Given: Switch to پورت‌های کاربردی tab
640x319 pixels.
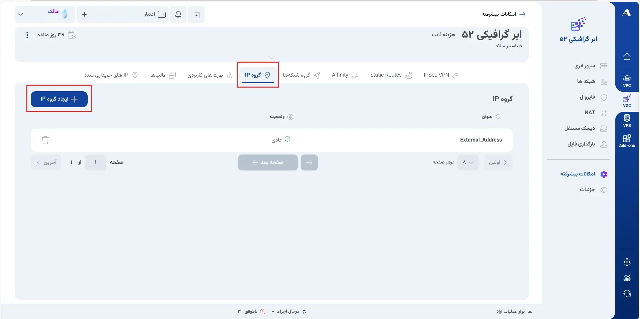Looking at the screenshot, I should coord(210,75).
